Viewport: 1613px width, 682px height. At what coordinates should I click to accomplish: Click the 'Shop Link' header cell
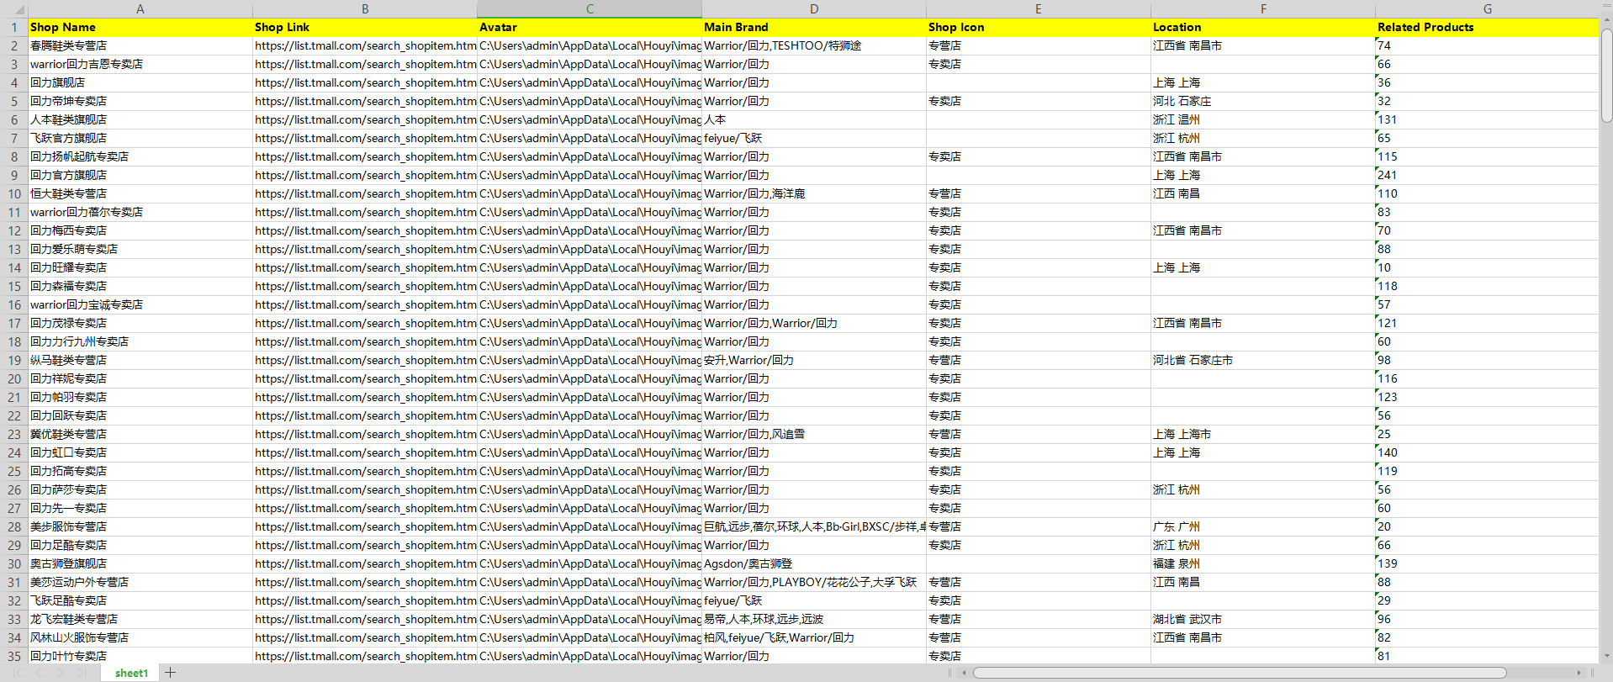click(365, 27)
